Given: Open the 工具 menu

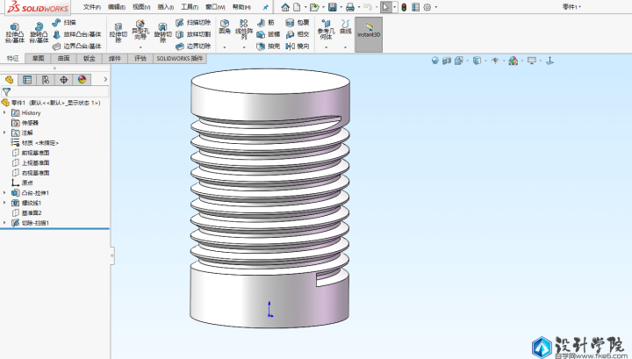Looking at the screenshot, I should (189, 7).
